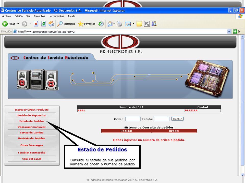
Task: Open Pedido de Repuestos link
Action: pyautogui.click(x=32, y=115)
